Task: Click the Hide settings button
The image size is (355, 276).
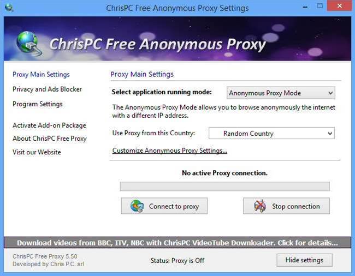Action: [304, 260]
